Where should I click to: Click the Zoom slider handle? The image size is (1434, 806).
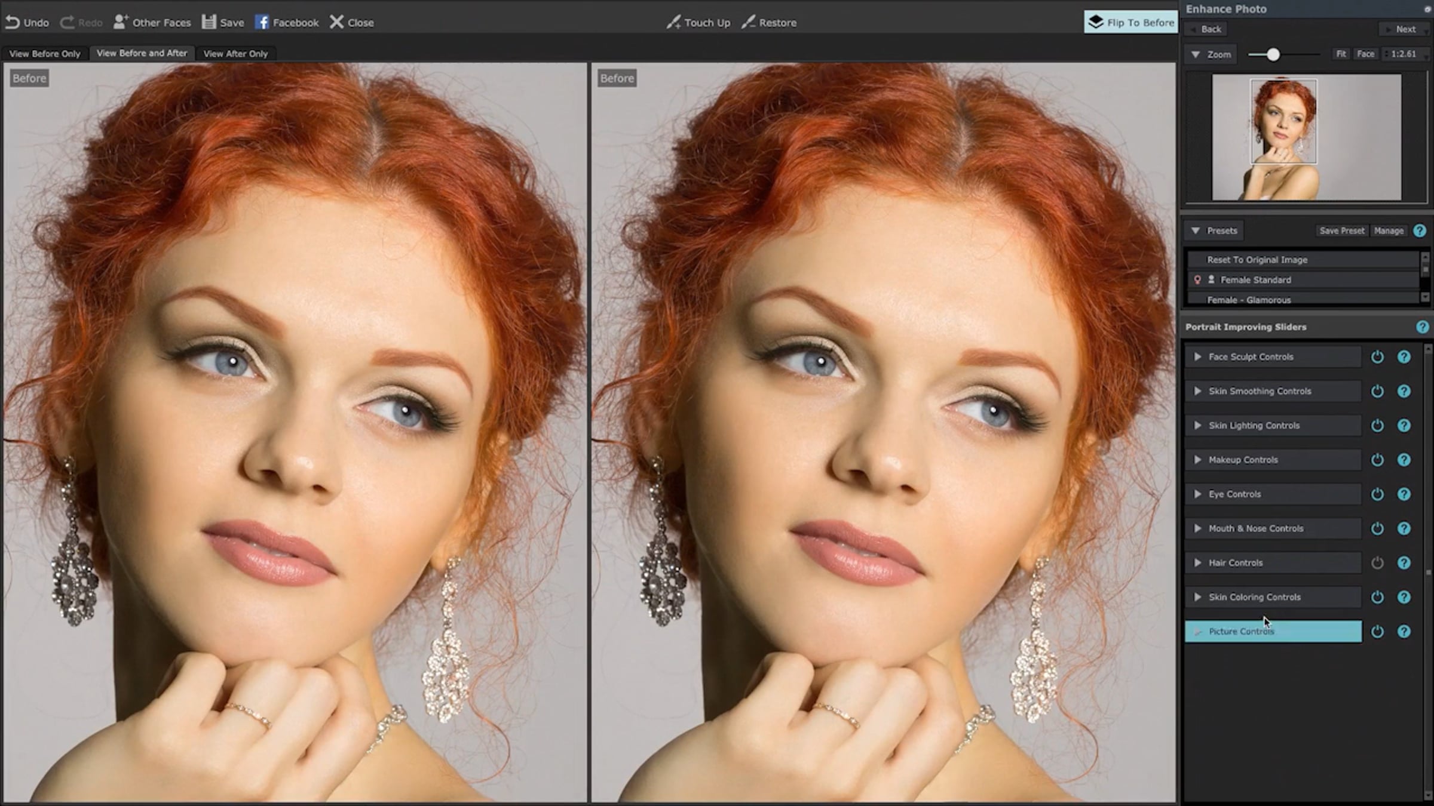[1273, 54]
